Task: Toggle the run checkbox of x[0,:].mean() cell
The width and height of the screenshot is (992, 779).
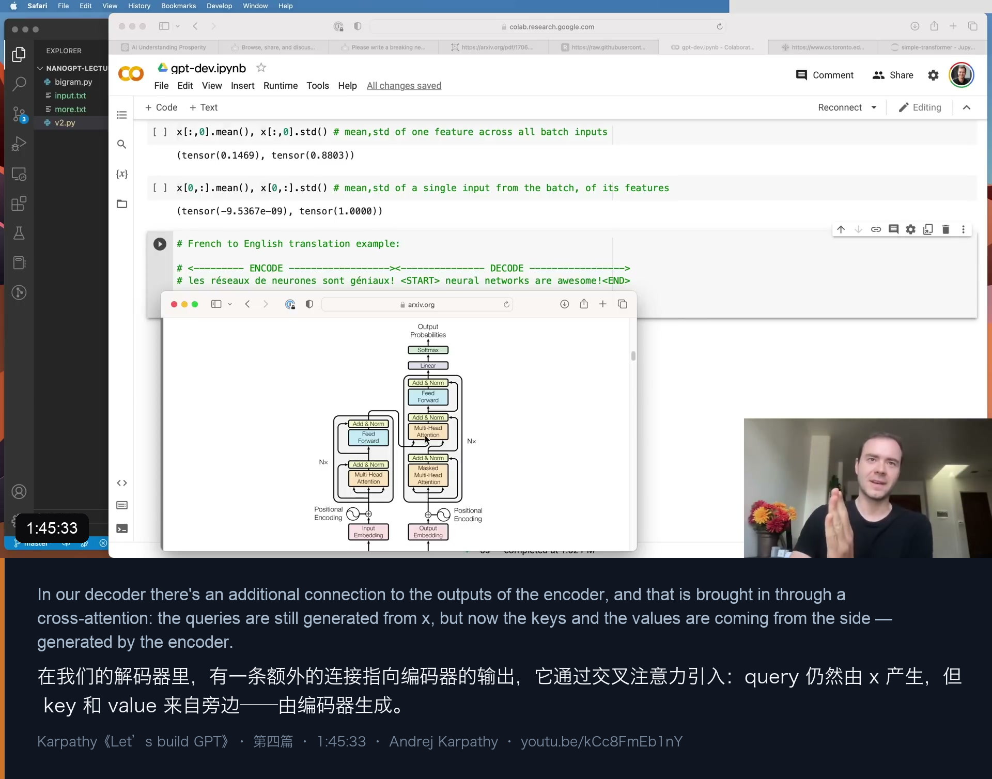Action: (x=160, y=188)
